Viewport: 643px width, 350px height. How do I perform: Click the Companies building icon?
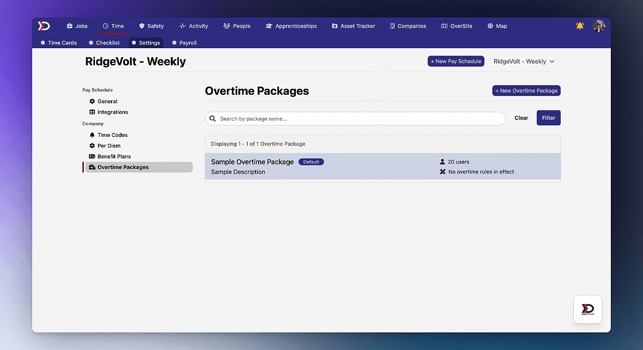point(392,26)
